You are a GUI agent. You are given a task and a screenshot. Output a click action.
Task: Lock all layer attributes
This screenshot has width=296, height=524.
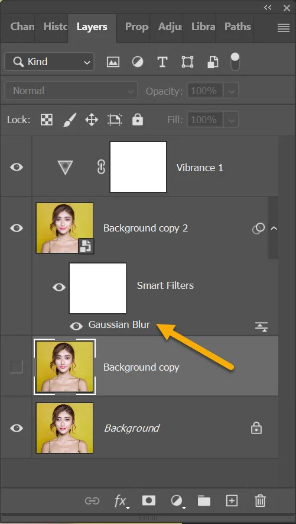[x=138, y=119]
